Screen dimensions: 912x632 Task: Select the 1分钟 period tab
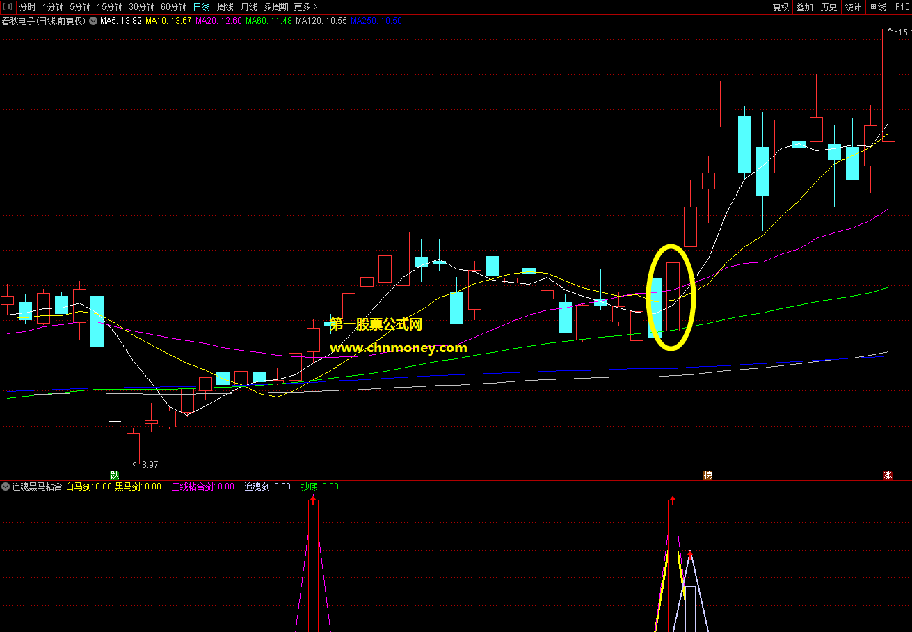53,7
